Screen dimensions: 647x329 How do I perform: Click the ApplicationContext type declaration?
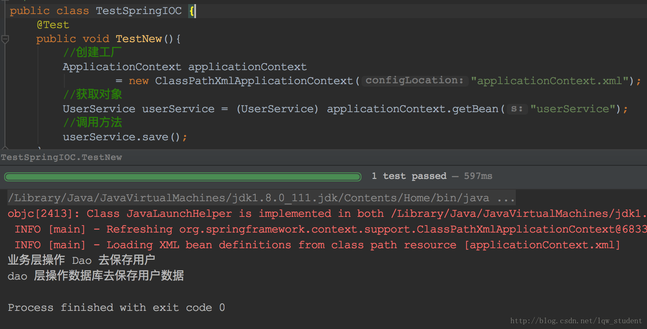click(122, 67)
